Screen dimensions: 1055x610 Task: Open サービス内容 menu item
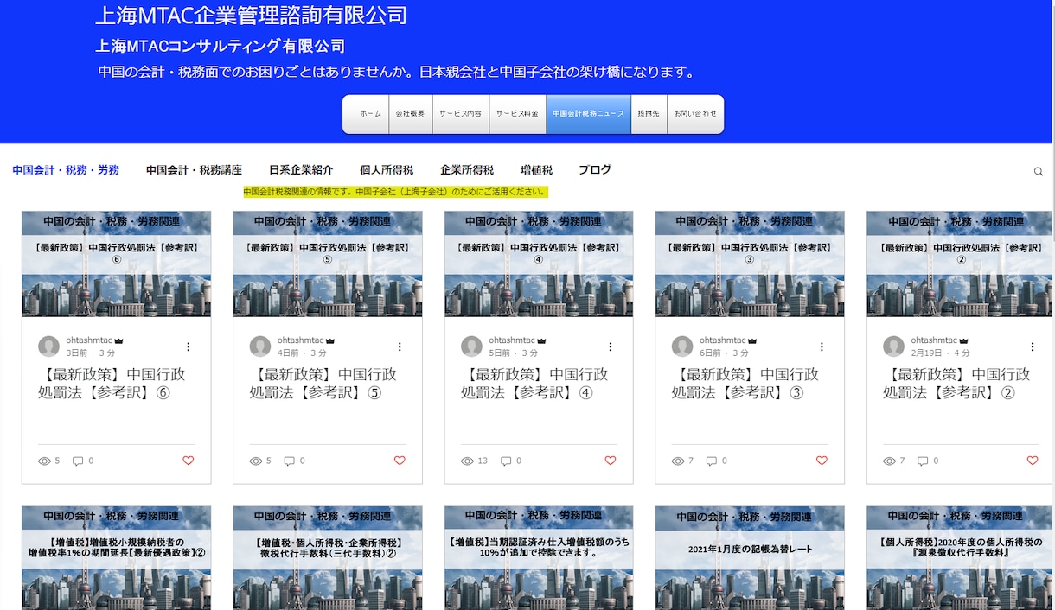click(x=460, y=114)
